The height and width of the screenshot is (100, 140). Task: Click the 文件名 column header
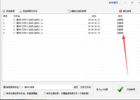point(17,16)
